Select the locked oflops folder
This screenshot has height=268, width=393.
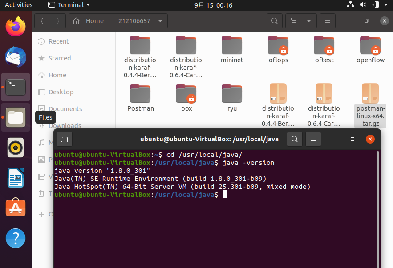pyautogui.click(x=278, y=49)
